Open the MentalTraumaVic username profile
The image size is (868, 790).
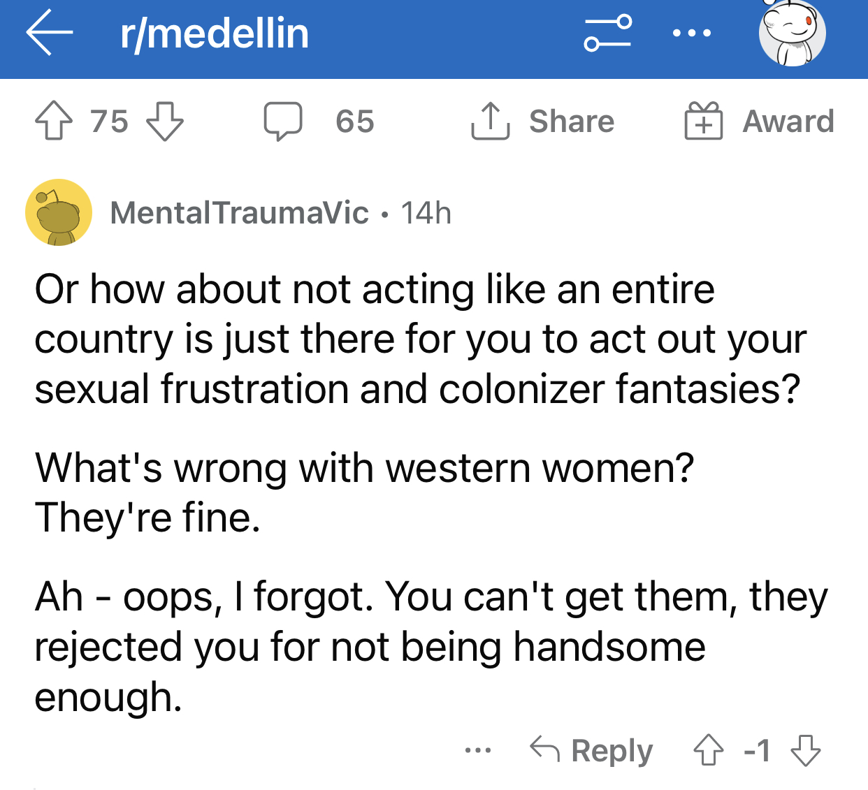pos(239,213)
